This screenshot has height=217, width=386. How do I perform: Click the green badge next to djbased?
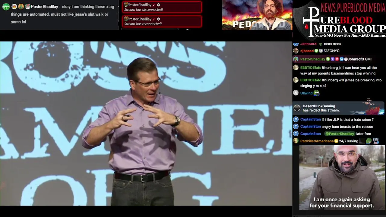[x=316, y=51]
